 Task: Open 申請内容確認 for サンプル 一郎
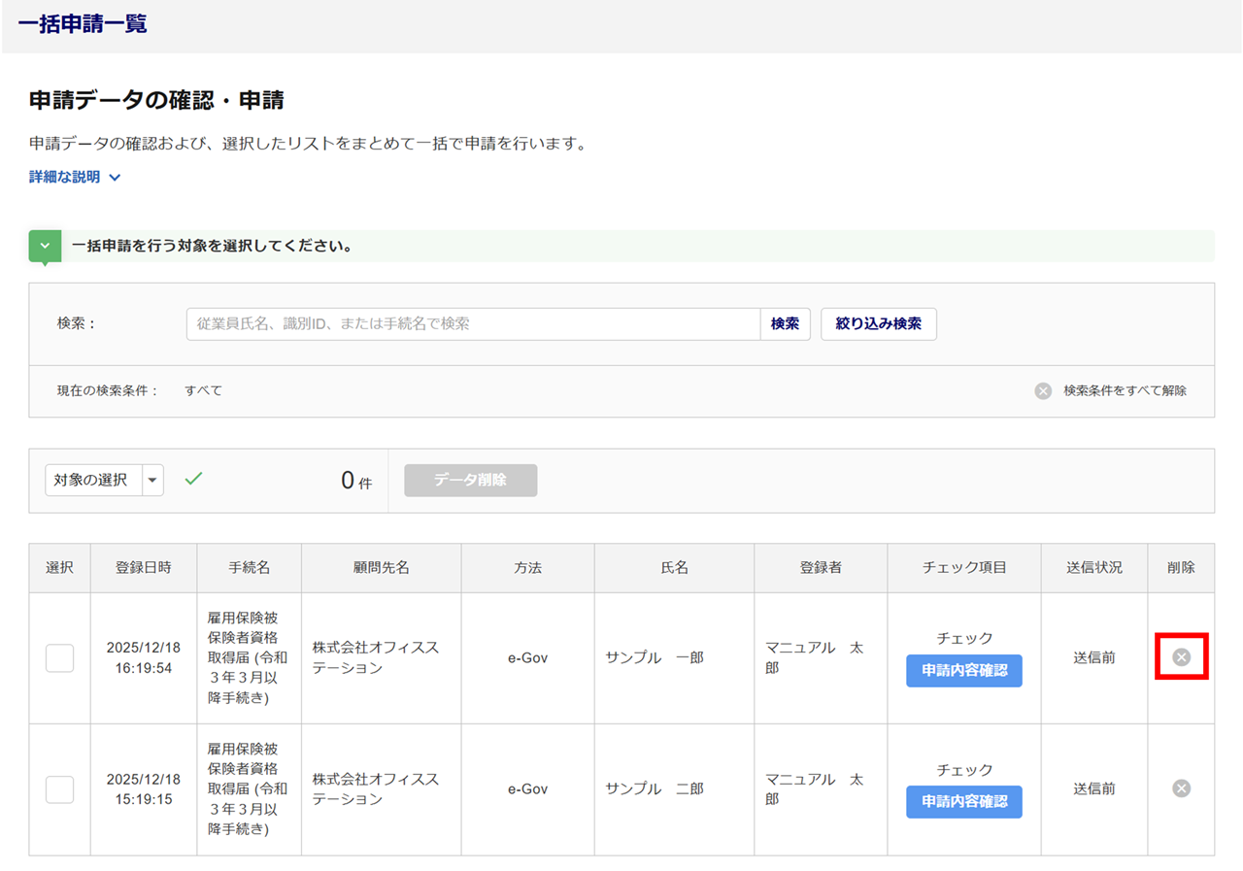pos(963,671)
